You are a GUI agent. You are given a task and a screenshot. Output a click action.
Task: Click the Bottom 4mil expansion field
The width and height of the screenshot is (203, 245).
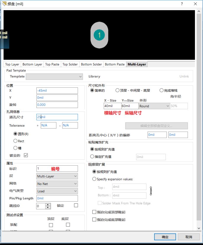tap(129, 195)
